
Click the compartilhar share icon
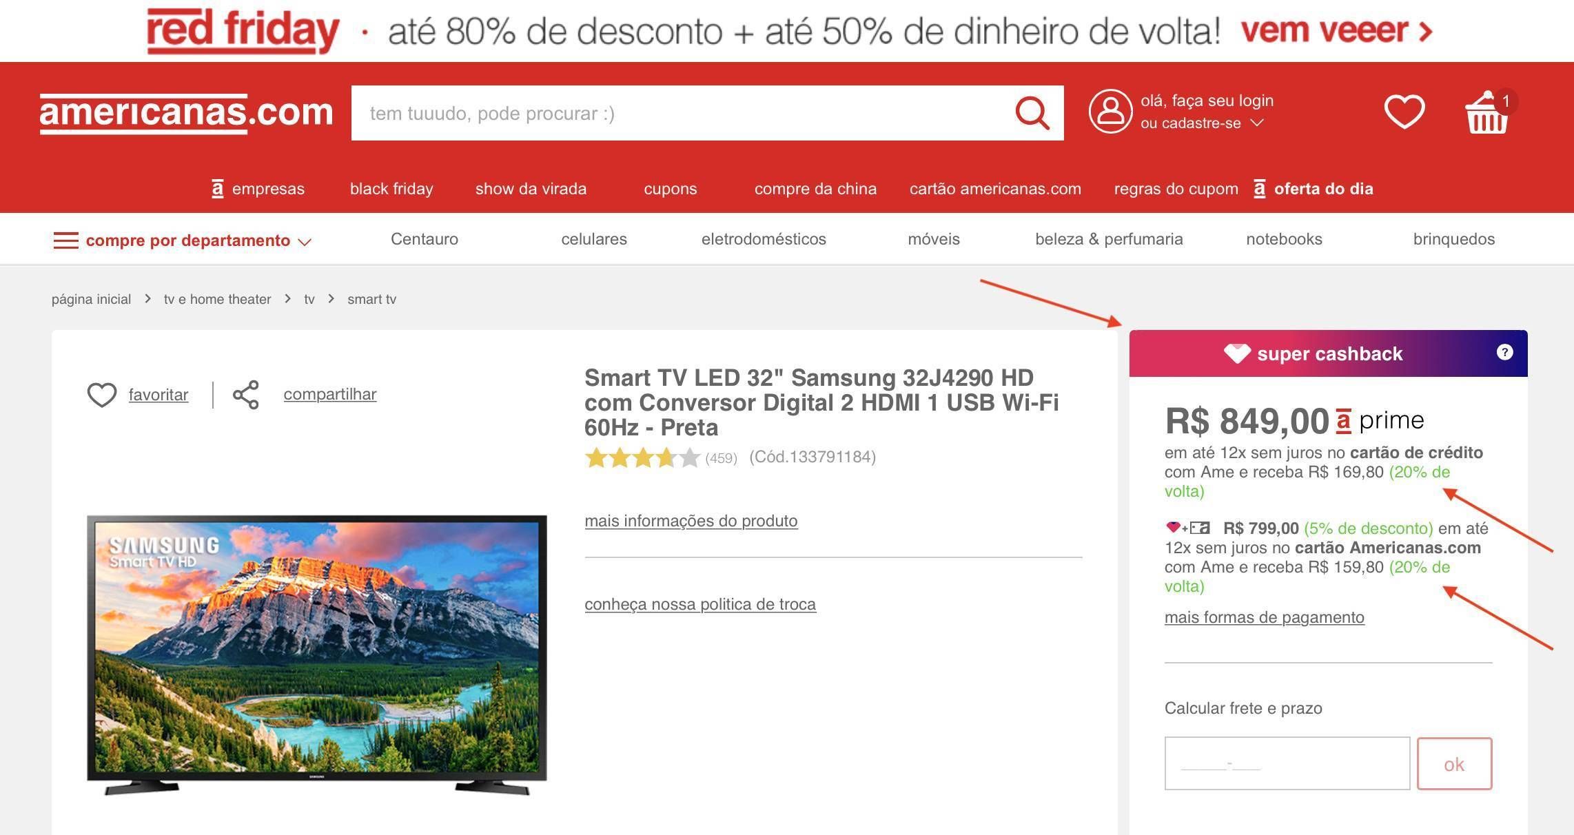(x=246, y=395)
